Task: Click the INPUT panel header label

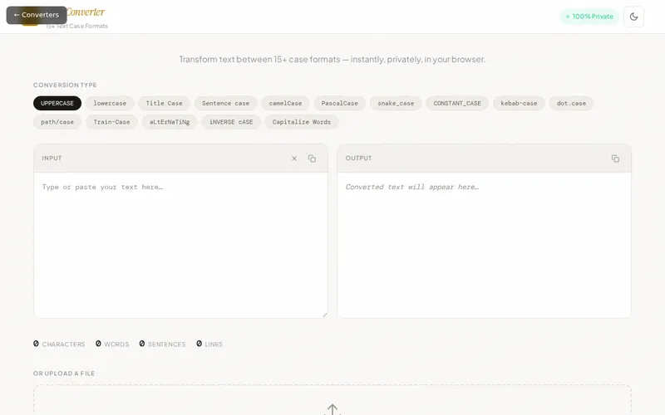Action: (x=52, y=159)
